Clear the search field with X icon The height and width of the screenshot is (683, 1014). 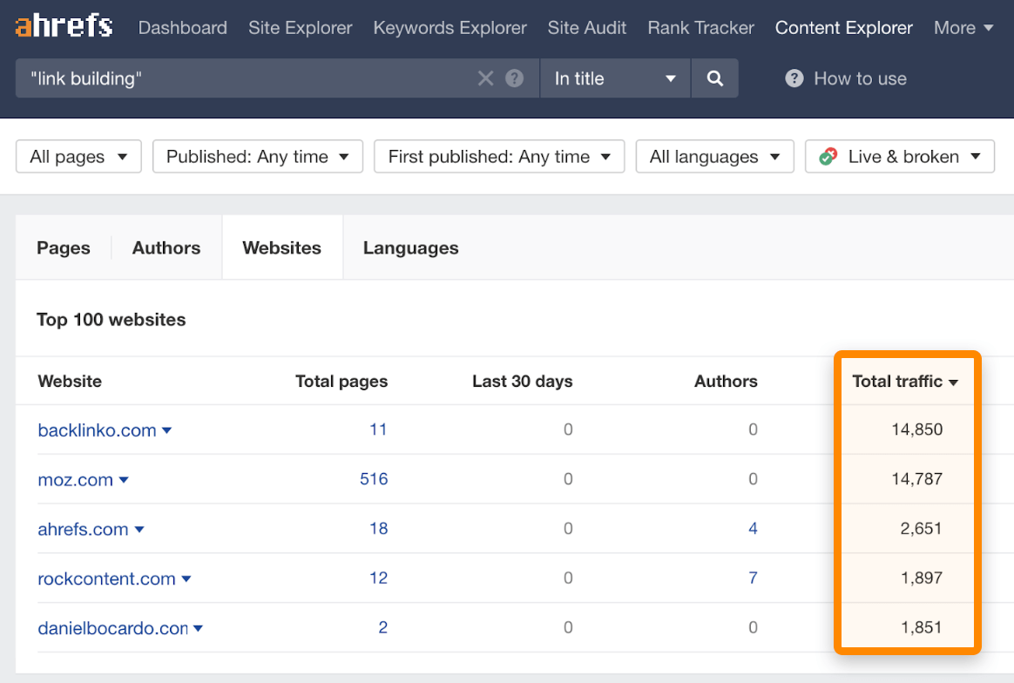485,78
